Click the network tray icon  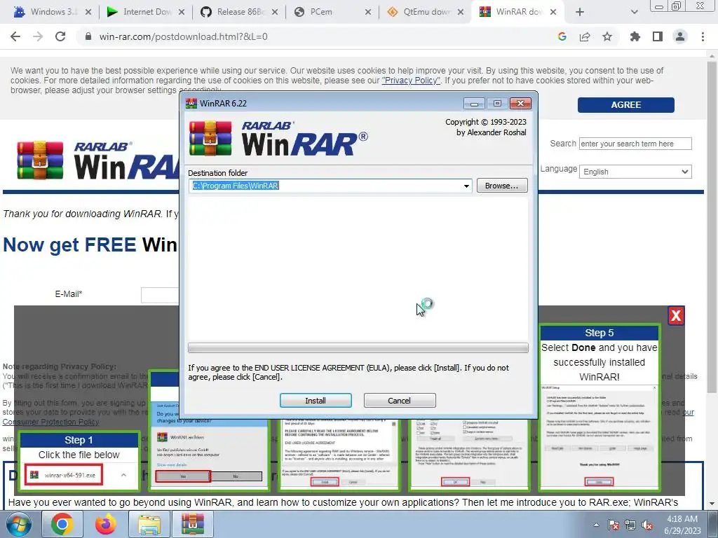(630, 525)
